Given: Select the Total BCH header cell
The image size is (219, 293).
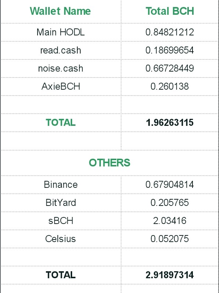Looking at the screenshot, I should 170,11.
